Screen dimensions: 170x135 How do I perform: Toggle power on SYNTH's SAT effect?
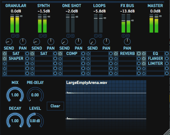pos(32,54)
